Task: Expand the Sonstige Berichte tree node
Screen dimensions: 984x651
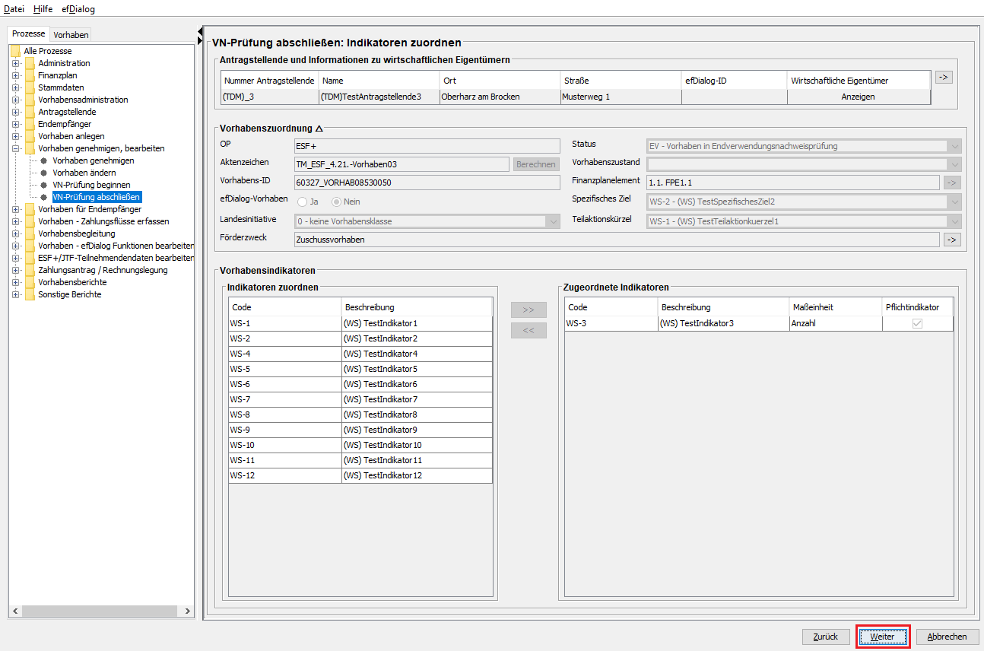Action: pyautogui.click(x=15, y=294)
